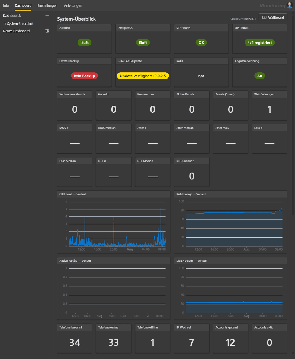The height and width of the screenshot is (359, 295).
Task: Click the MOS Median tile
Action: click(x=114, y=139)
